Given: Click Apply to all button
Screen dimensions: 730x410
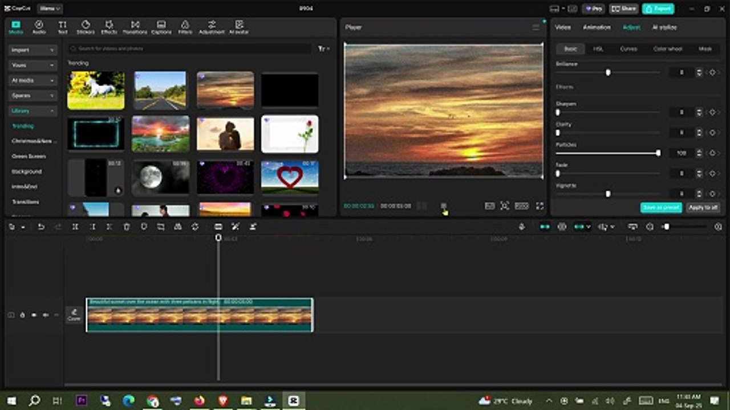Looking at the screenshot, I should click(x=703, y=208).
